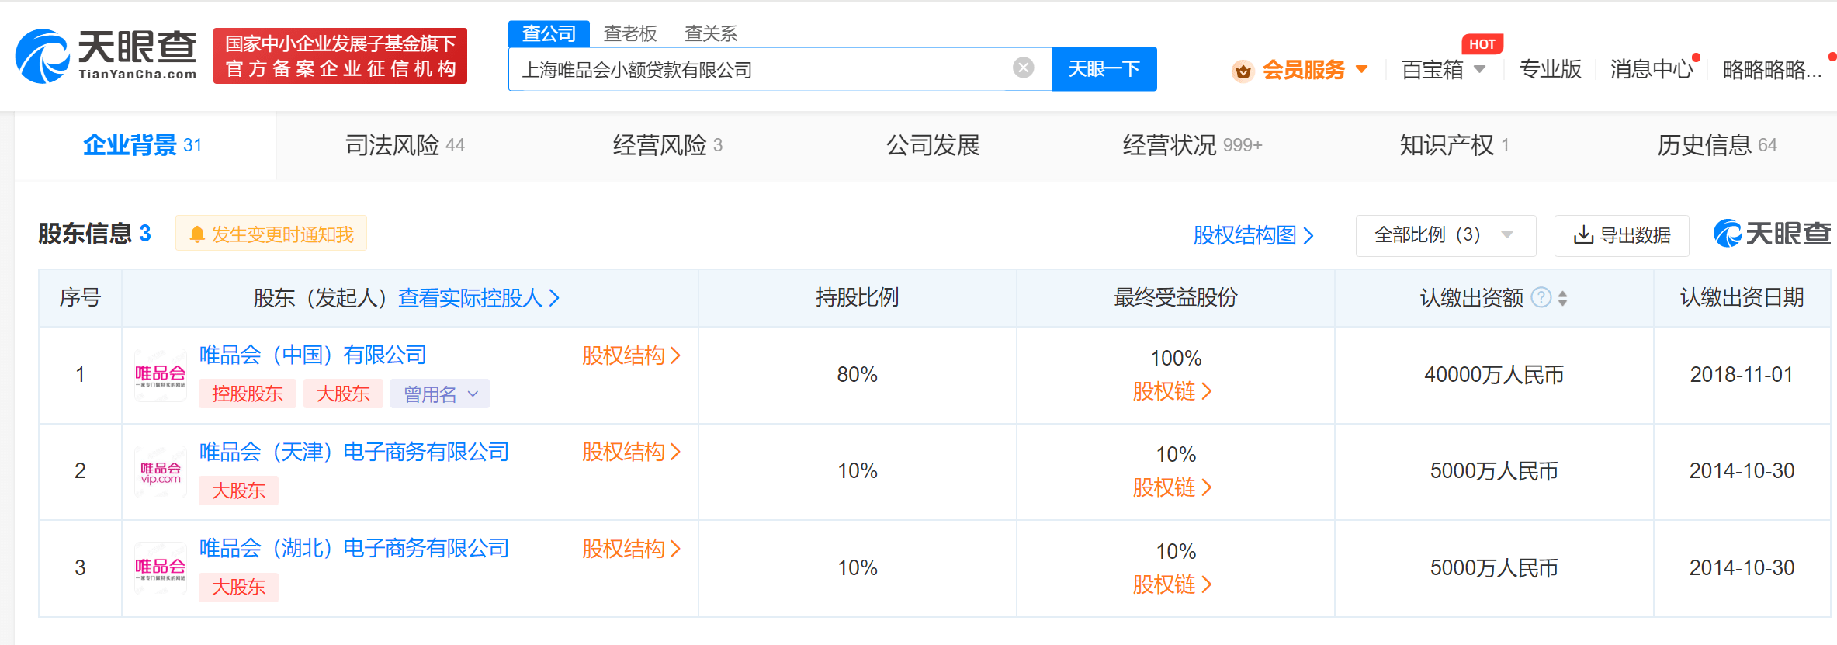The image size is (1837, 645).
Task: Open 查看实际控股人 link in table header
Action: [x=478, y=298]
